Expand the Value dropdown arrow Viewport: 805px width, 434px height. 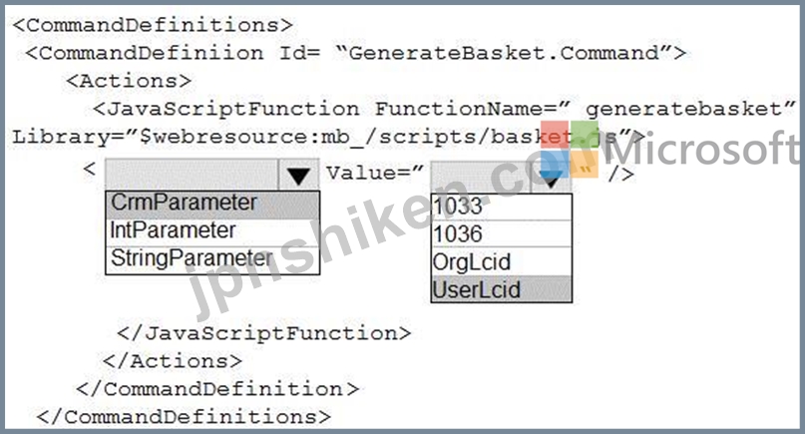pos(552,178)
